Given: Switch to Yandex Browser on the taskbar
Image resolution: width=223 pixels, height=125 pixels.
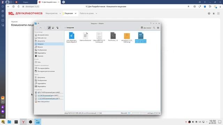Looking at the screenshot, I should 23,122.
